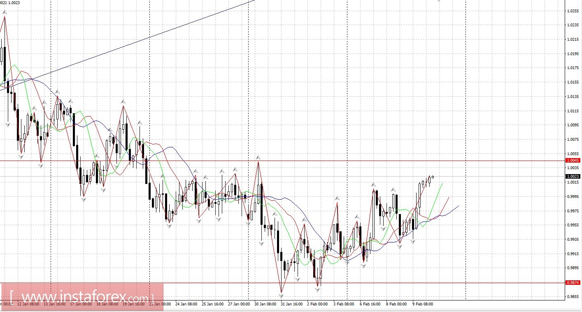
Task: Click the 24 Jan 08:00 time label
Action: point(186,304)
